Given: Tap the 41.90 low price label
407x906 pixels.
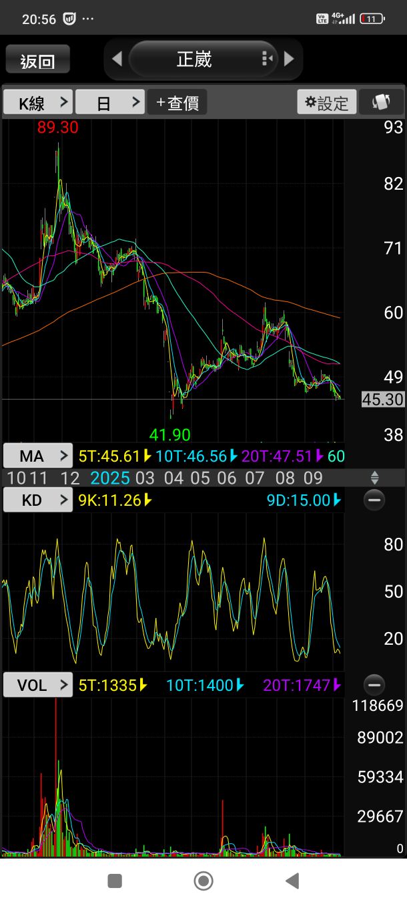Looking at the screenshot, I should (170, 435).
